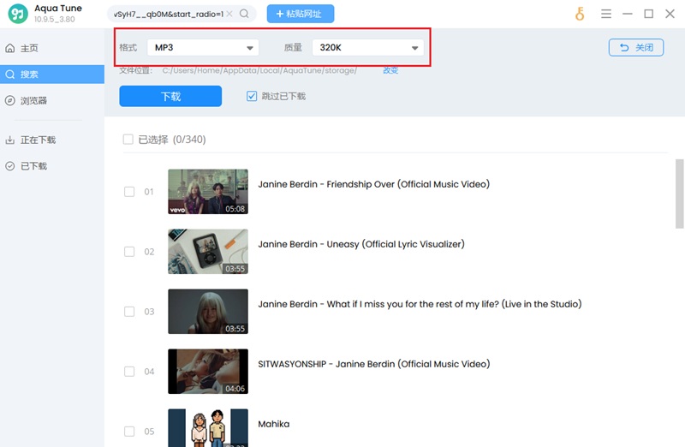Show 正在下载 downloading list
Viewport: 685px width, 447px height.
point(52,140)
